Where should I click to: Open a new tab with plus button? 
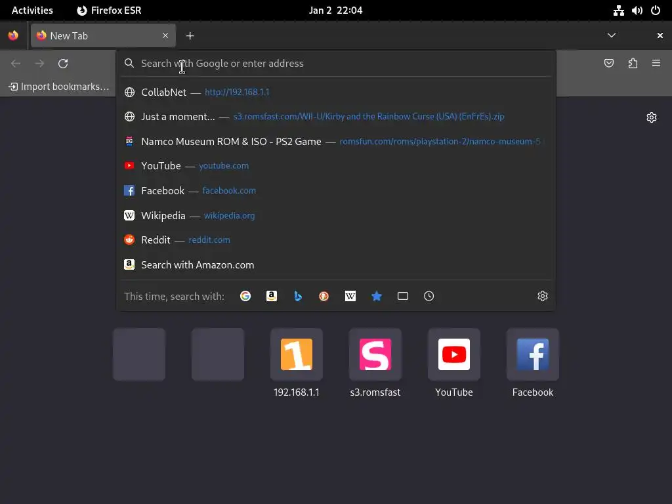click(190, 36)
